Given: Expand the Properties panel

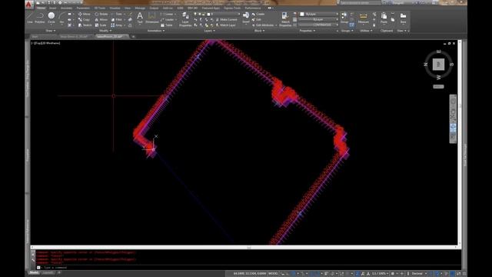Looking at the screenshot, I should click(x=307, y=31).
